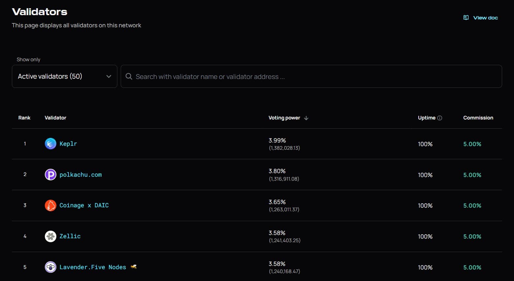Open the View doc link
The image size is (514, 281).
[485, 18]
